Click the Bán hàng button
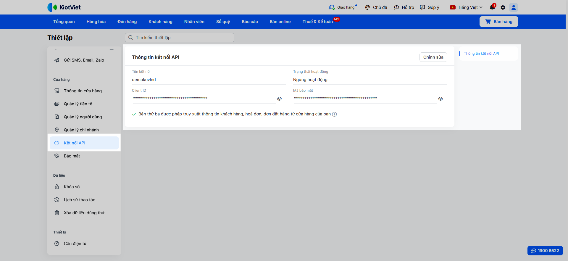This screenshot has height=261, width=568. click(499, 22)
